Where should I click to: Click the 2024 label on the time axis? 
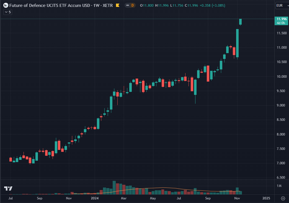95,198
